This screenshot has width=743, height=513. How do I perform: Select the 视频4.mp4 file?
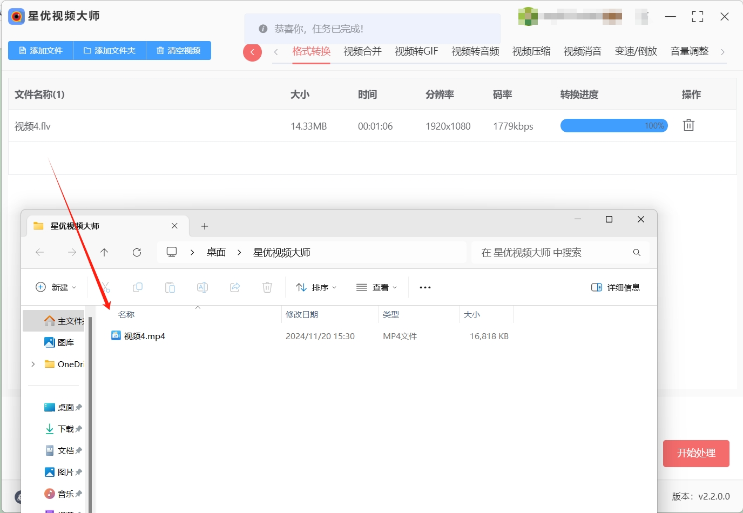pos(144,336)
